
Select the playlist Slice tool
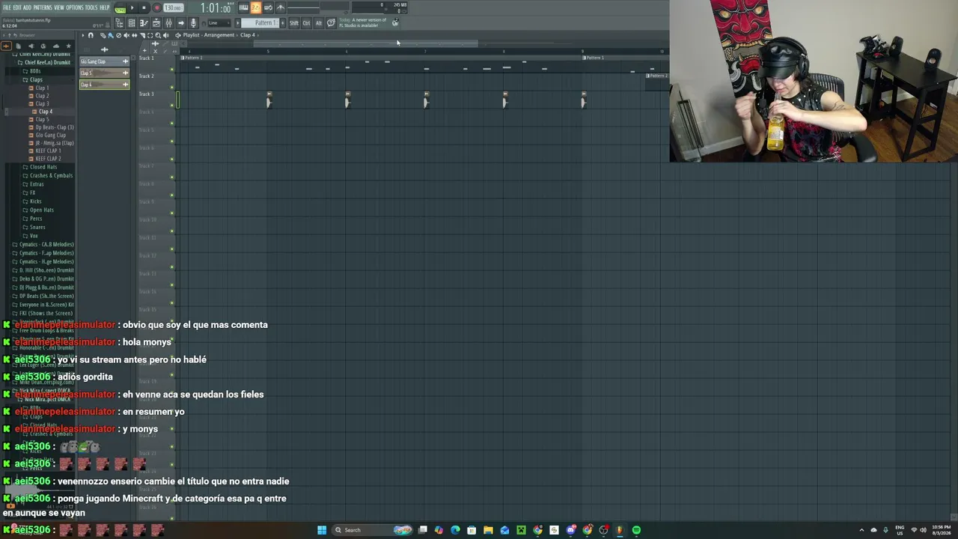142,35
